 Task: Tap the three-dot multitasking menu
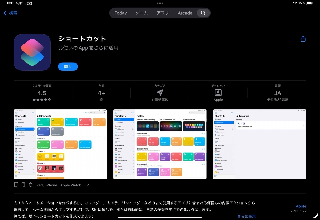click(x=160, y=3)
